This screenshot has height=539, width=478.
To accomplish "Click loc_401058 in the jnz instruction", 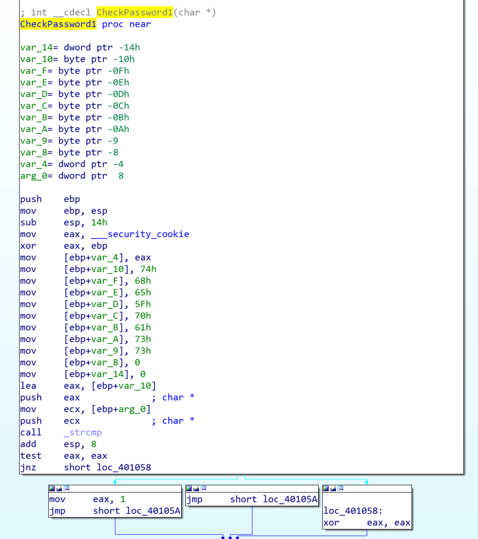I will coord(123,467).
